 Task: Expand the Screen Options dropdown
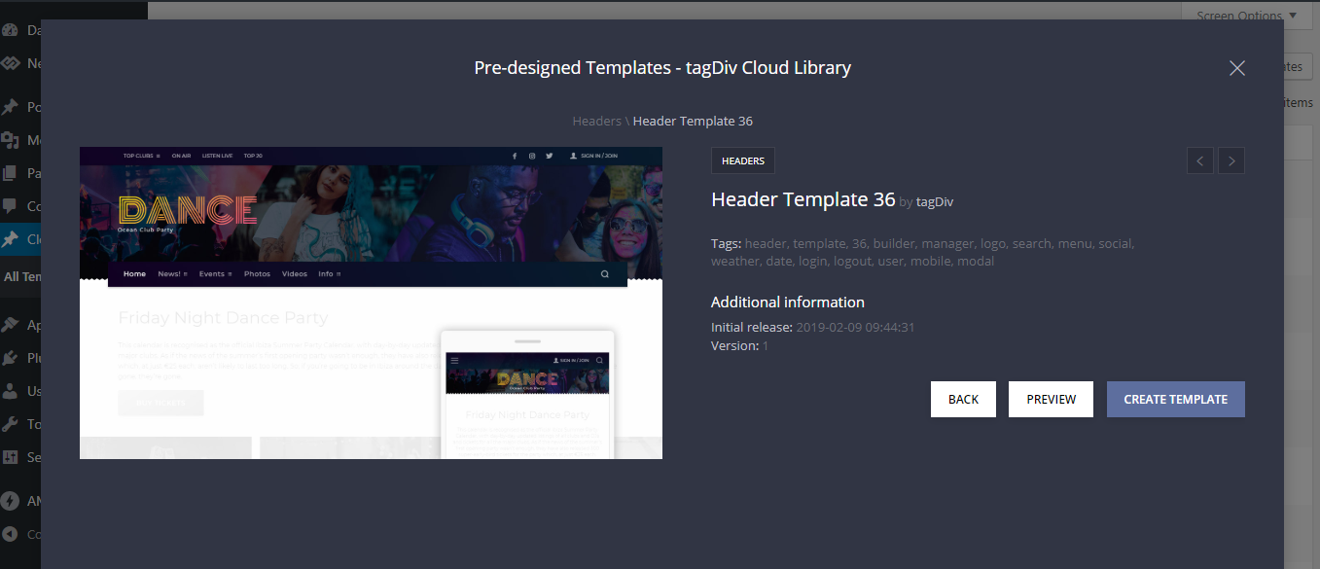tap(1247, 16)
